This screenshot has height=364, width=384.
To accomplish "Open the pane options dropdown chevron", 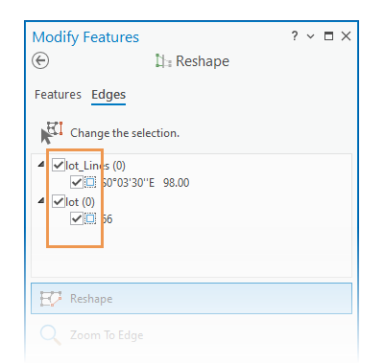I will [x=310, y=36].
